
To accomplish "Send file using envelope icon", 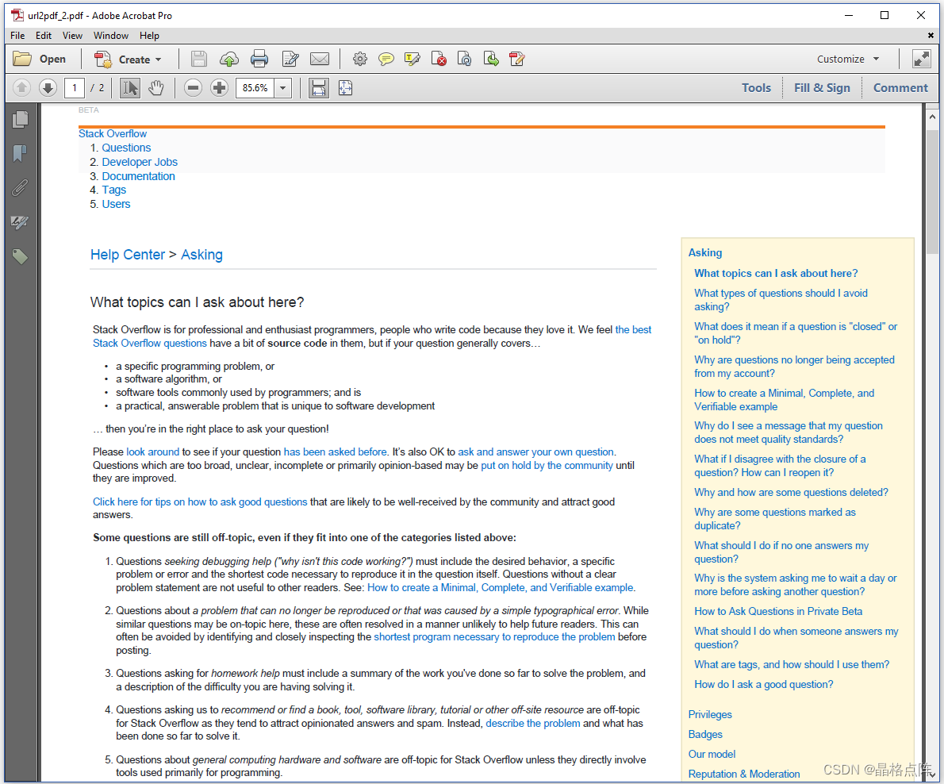I will click(320, 59).
